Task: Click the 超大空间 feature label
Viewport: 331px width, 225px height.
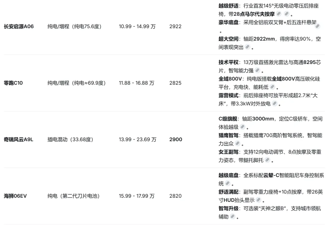Action: click(228, 39)
